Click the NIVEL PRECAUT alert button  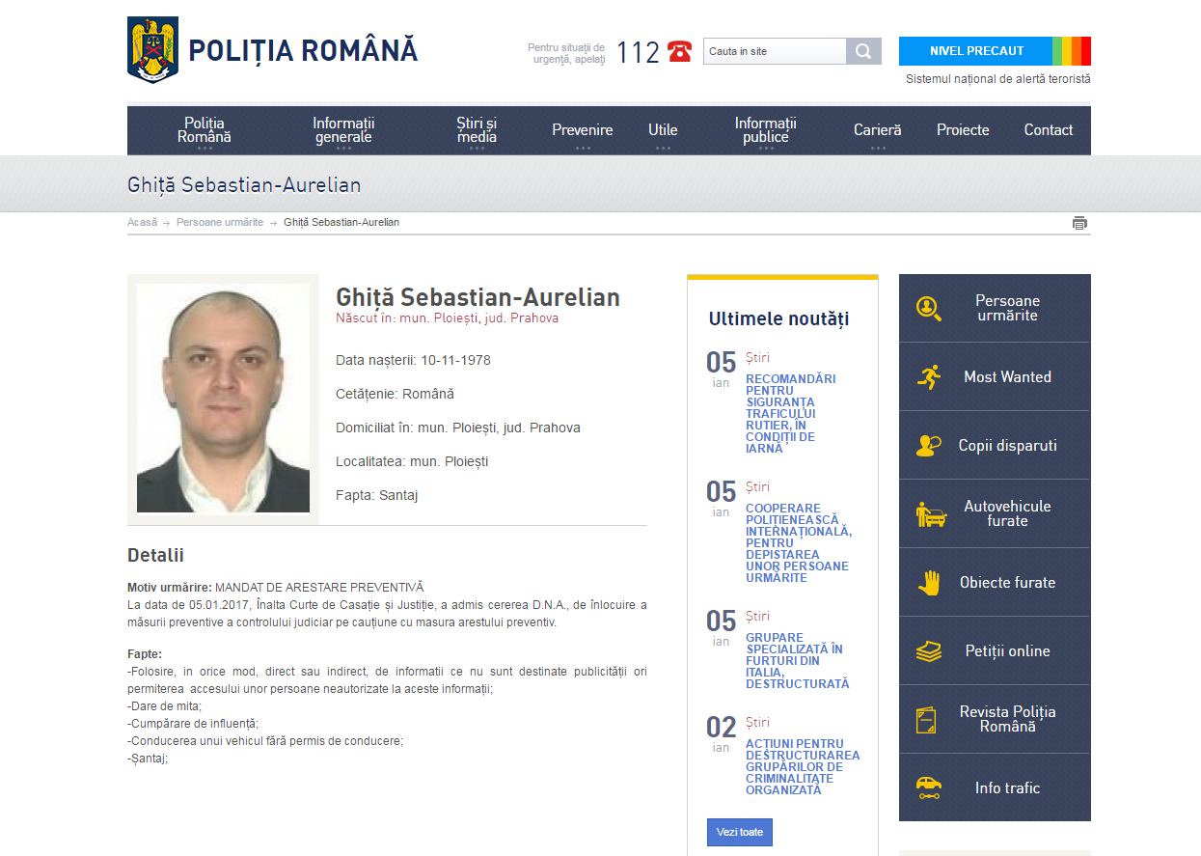[x=976, y=51]
